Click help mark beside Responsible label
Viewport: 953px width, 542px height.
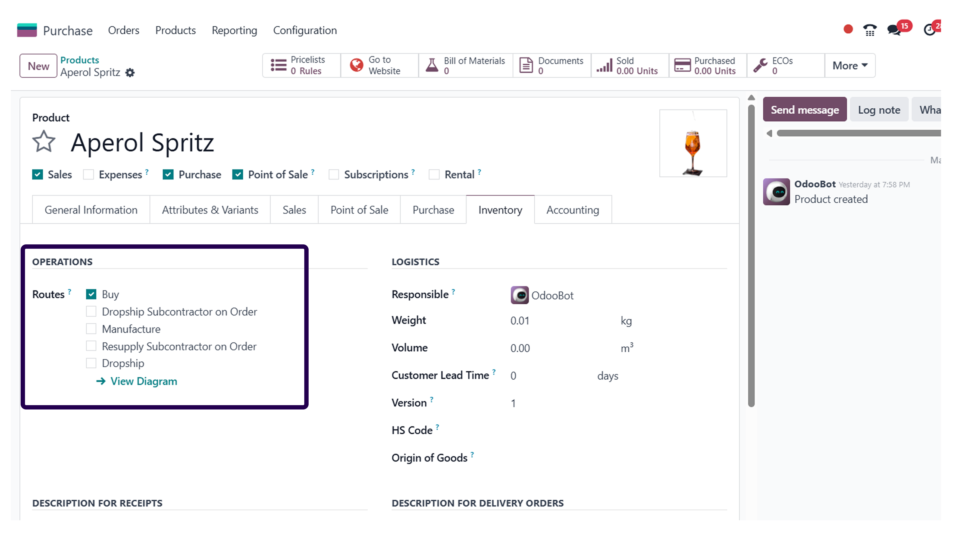[x=453, y=291]
